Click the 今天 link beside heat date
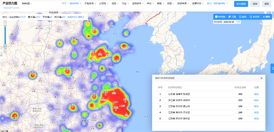Viewport: 274px width, 132px height. click(238, 22)
